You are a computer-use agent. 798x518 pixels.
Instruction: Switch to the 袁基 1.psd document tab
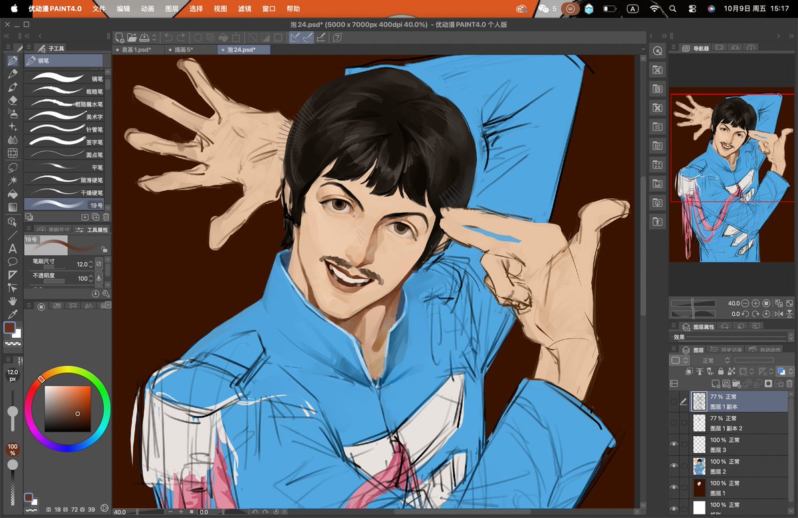pos(137,50)
